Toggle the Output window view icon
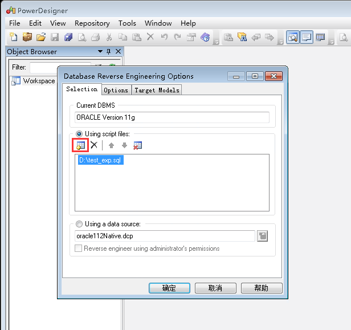The height and width of the screenshot is (330, 351). [x=307, y=37]
